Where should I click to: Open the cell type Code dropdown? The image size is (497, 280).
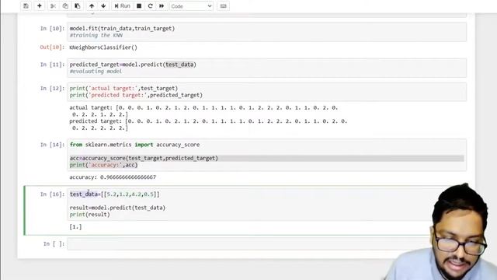point(191,6)
